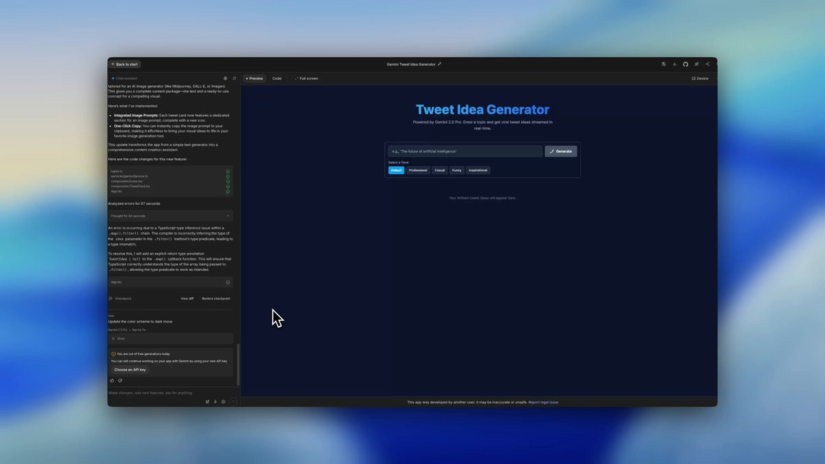Click the share icon in top bar
The width and height of the screenshot is (825, 464).
[707, 64]
